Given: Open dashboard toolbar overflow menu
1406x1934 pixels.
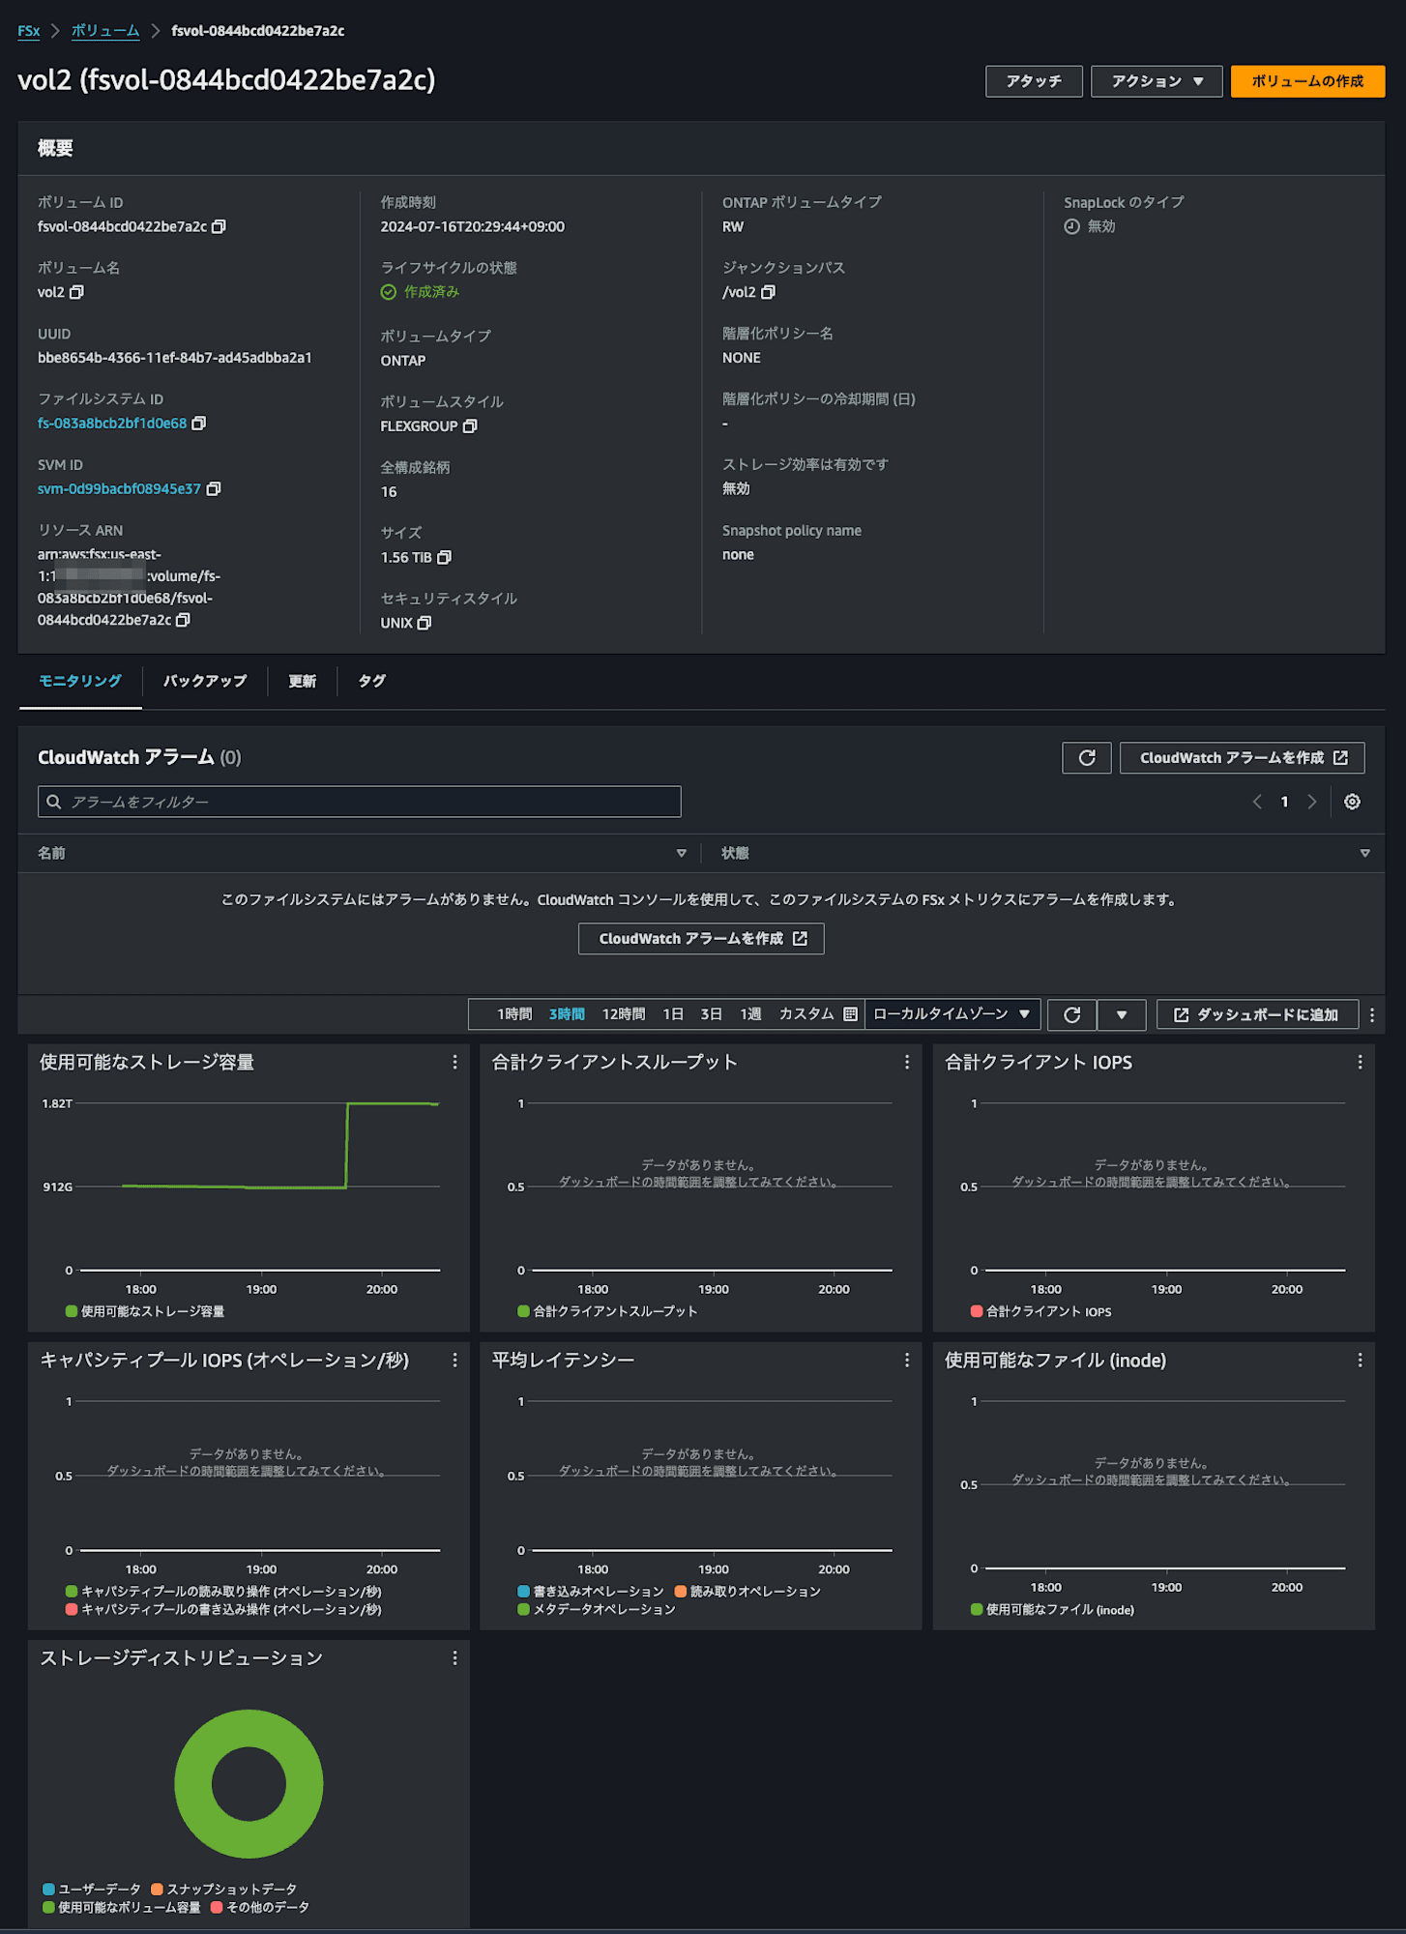Looking at the screenshot, I should (x=1372, y=1014).
